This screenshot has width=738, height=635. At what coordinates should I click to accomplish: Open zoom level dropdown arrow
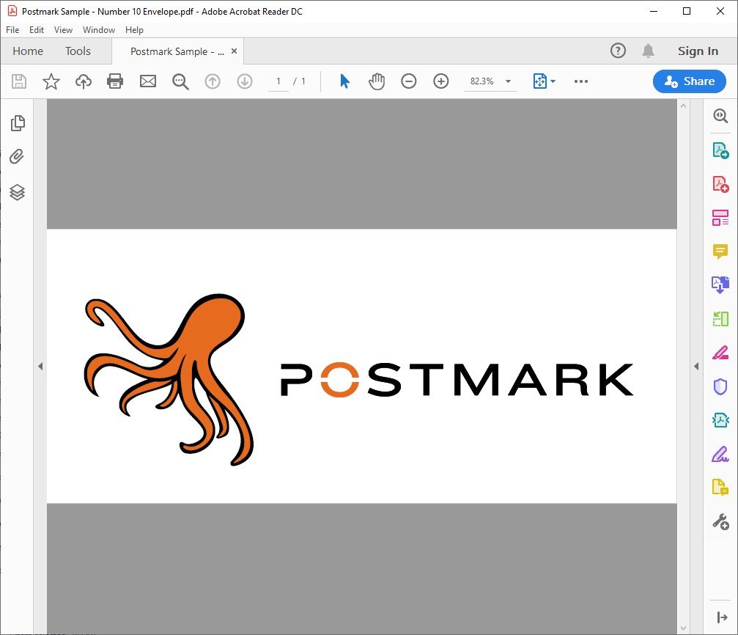[508, 81]
